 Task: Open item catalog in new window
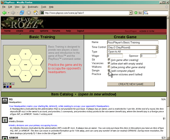pyautogui.click(x=97, y=94)
